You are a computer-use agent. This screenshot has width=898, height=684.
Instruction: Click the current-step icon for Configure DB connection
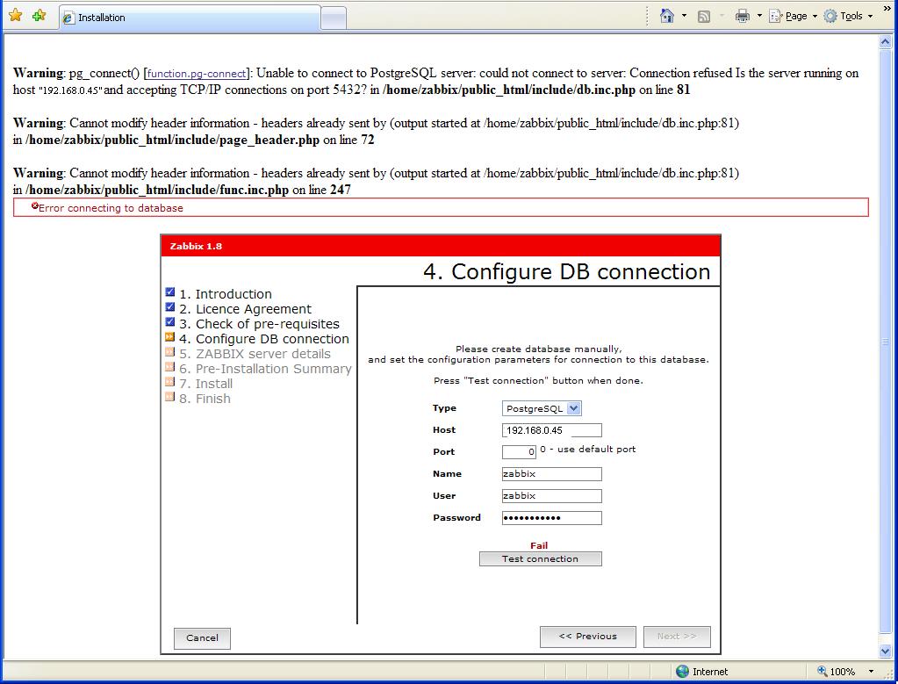(170, 337)
